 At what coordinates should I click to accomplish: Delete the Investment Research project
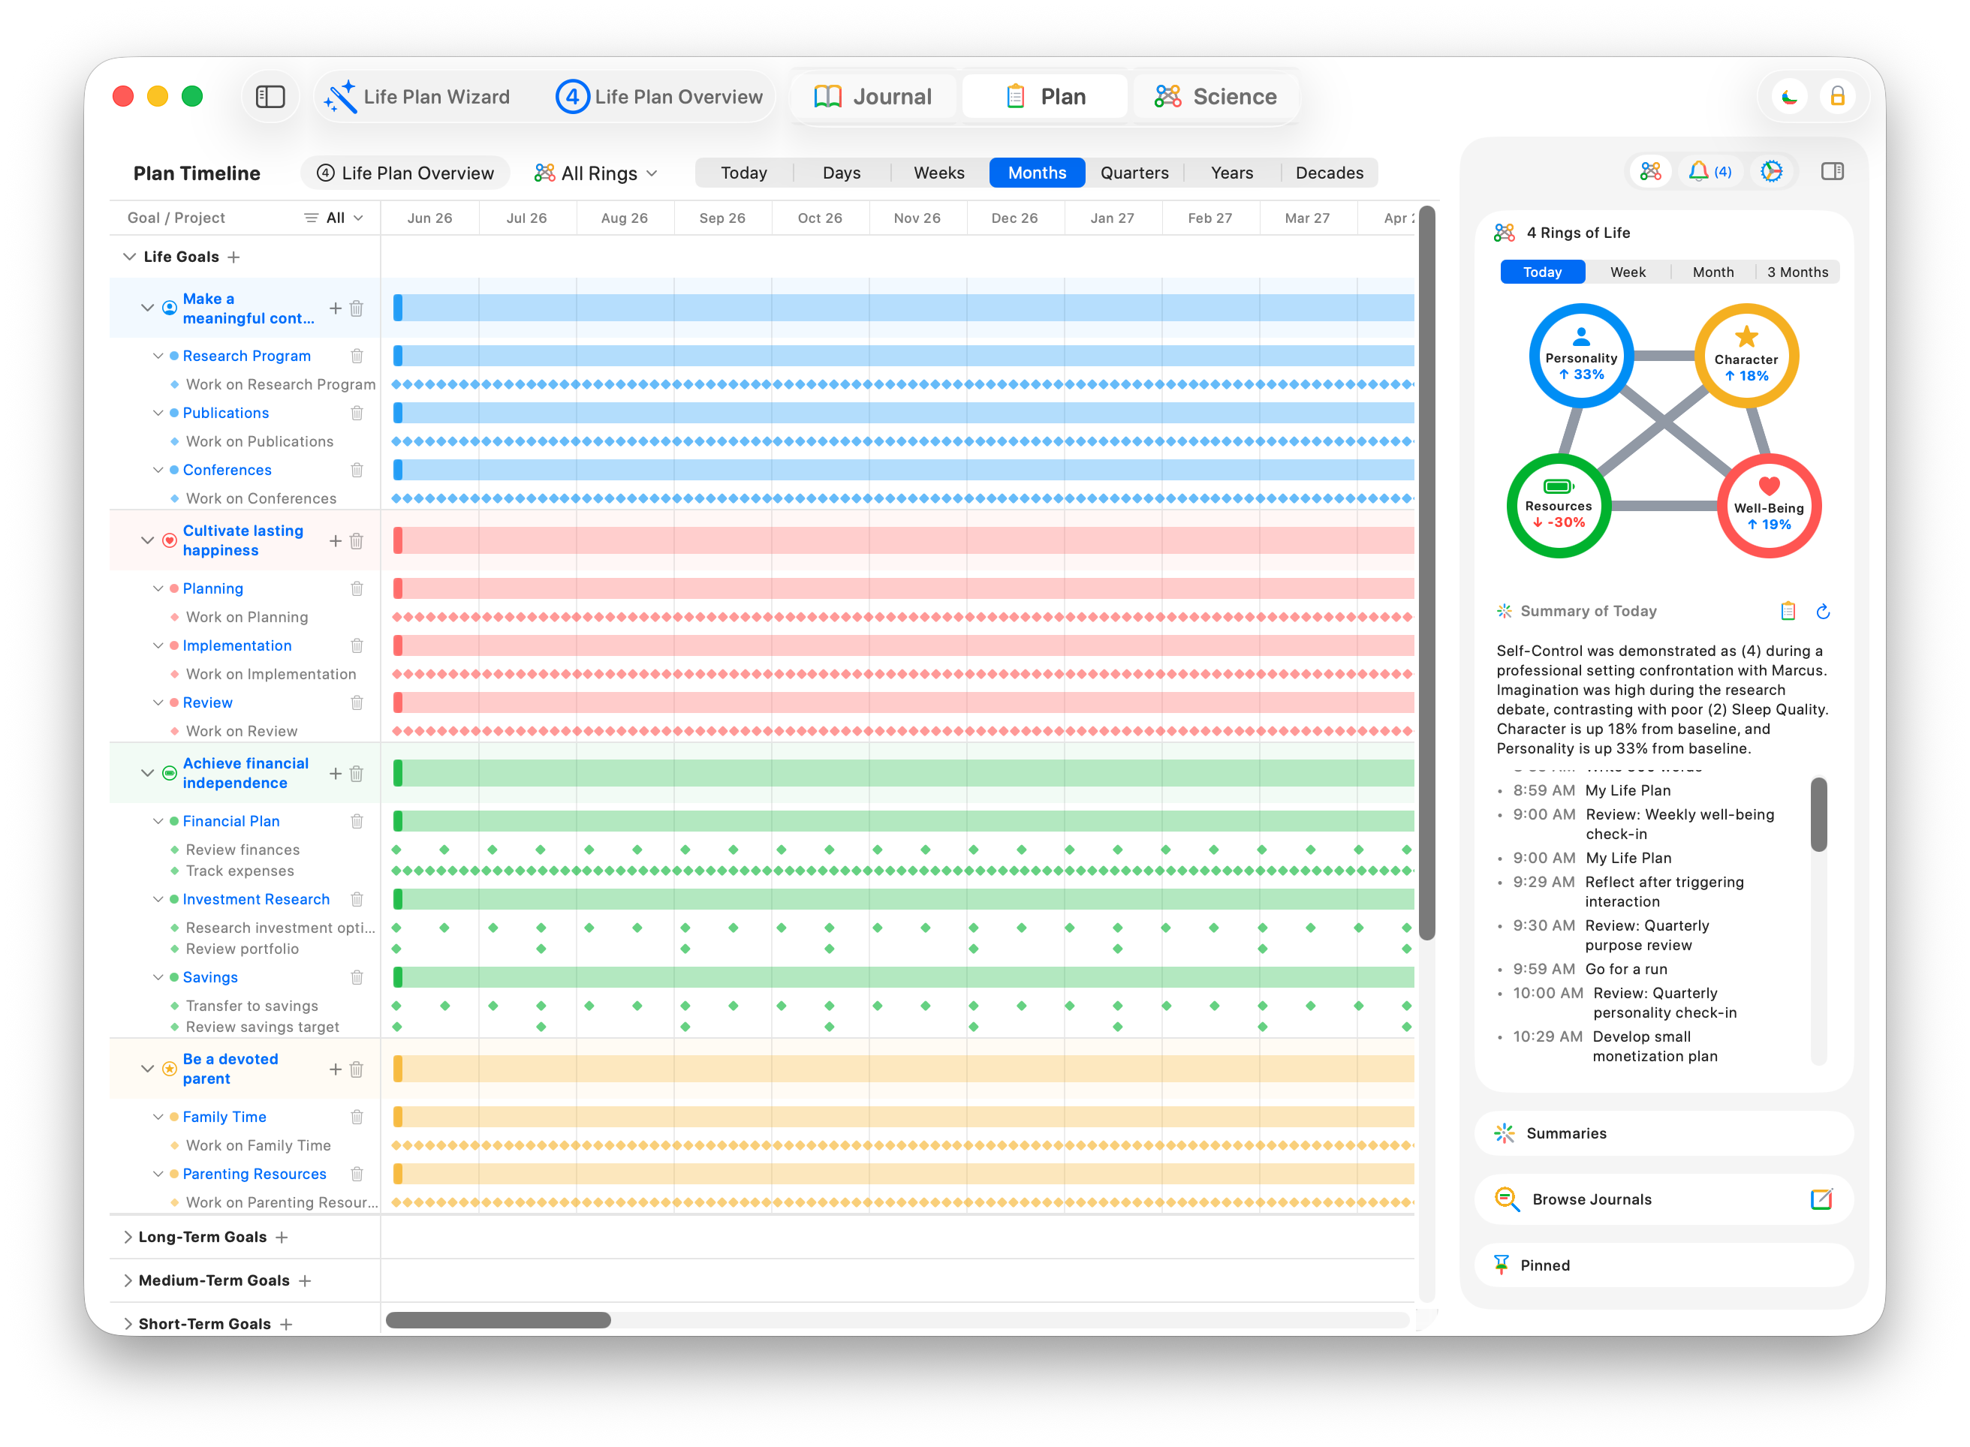[x=357, y=898]
